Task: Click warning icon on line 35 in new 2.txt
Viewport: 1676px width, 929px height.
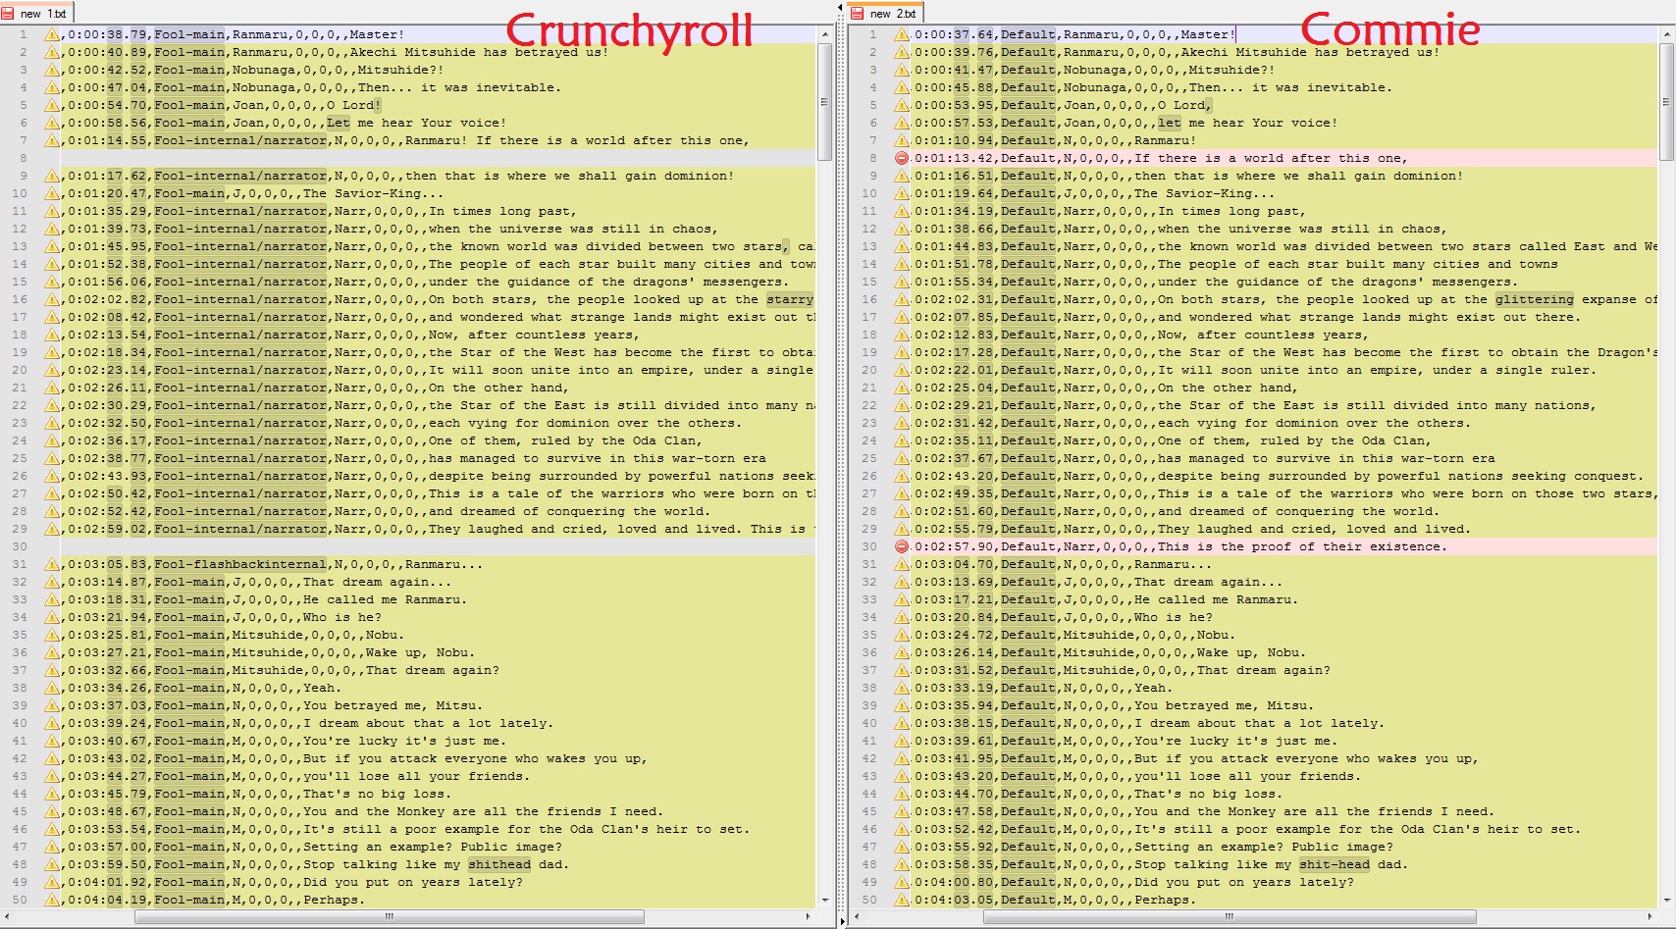Action: pyautogui.click(x=902, y=635)
